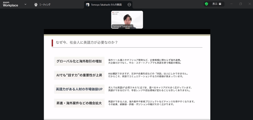Click the green encryption shield icon
This screenshot has width=253, height=120.
(x=206, y=4)
